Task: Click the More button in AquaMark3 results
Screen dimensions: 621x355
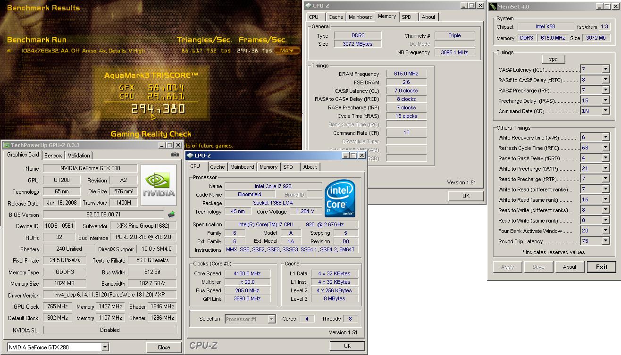Action: (287, 50)
